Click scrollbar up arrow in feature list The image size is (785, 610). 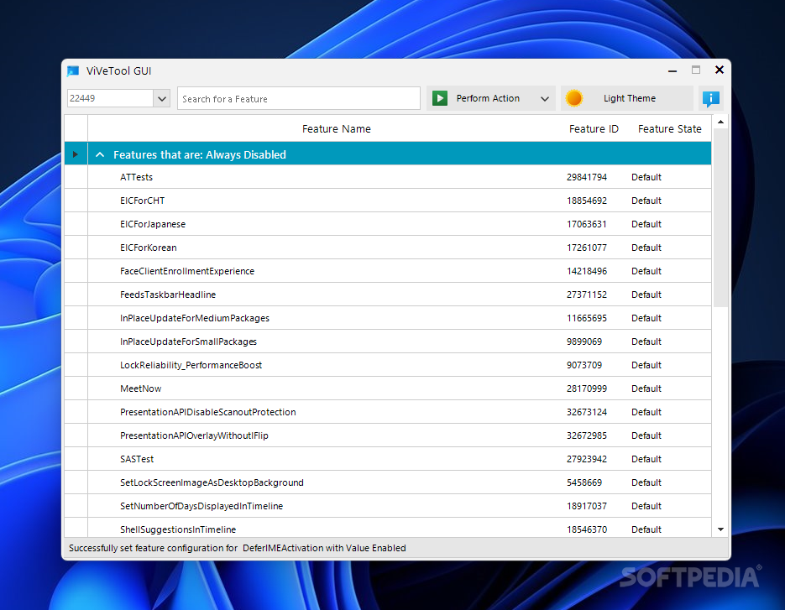pyautogui.click(x=720, y=122)
